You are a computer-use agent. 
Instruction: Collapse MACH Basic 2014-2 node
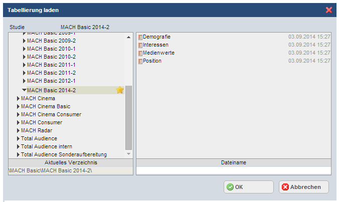pyautogui.click(x=24, y=90)
